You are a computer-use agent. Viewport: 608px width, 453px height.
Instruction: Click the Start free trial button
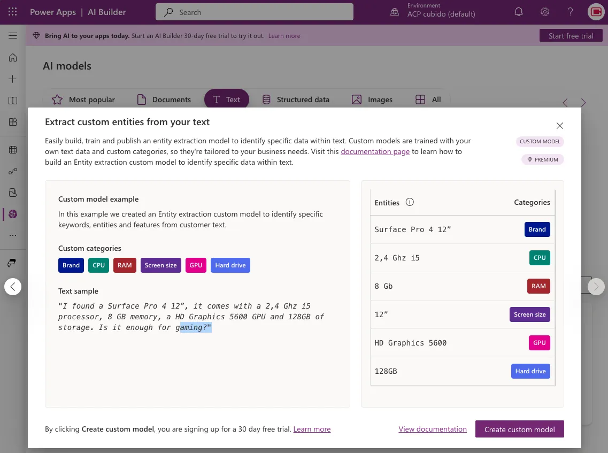tap(571, 36)
